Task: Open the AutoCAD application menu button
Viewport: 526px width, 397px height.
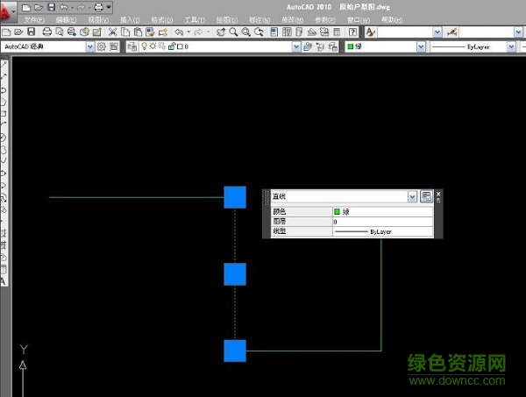Action: [x=7, y=11]
